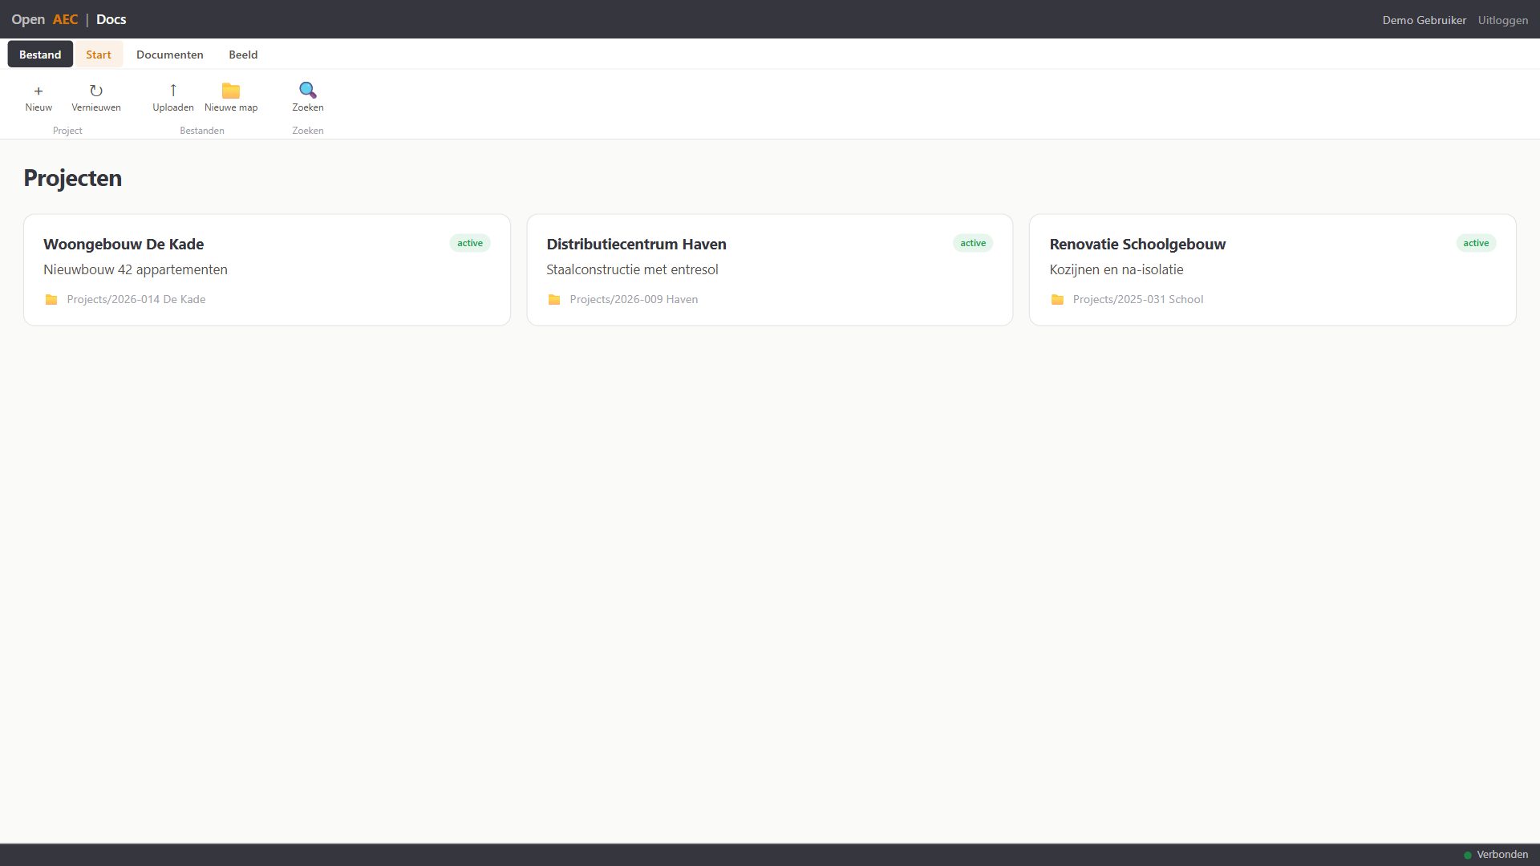Log out via Uitloggen link
The height and width of the screenshot is (866, 1540).
click(x=1503, y=20)
